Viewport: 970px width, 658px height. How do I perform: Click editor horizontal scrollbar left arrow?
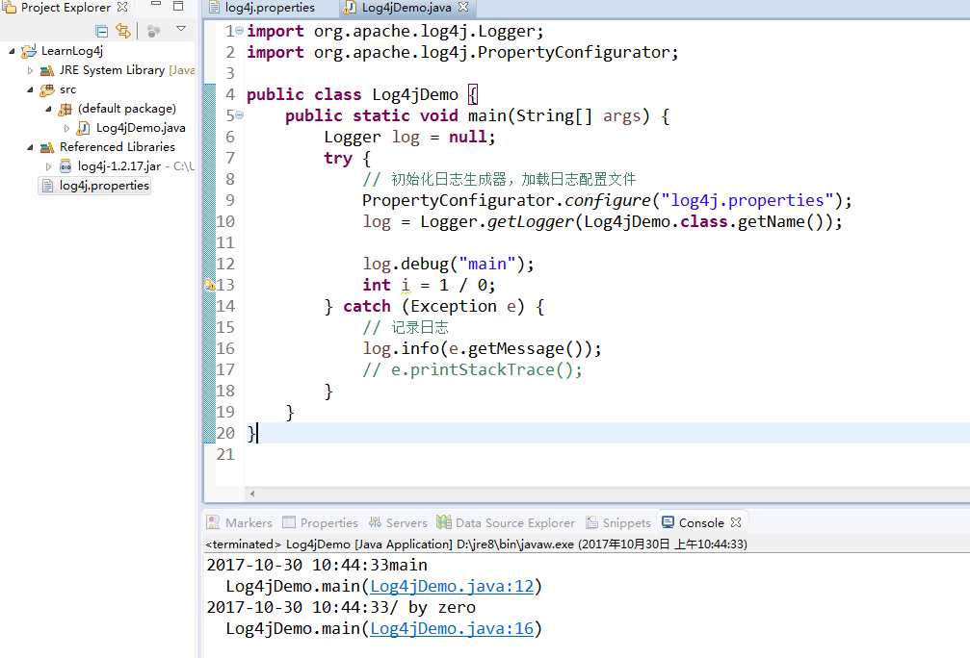coord(251,493)
